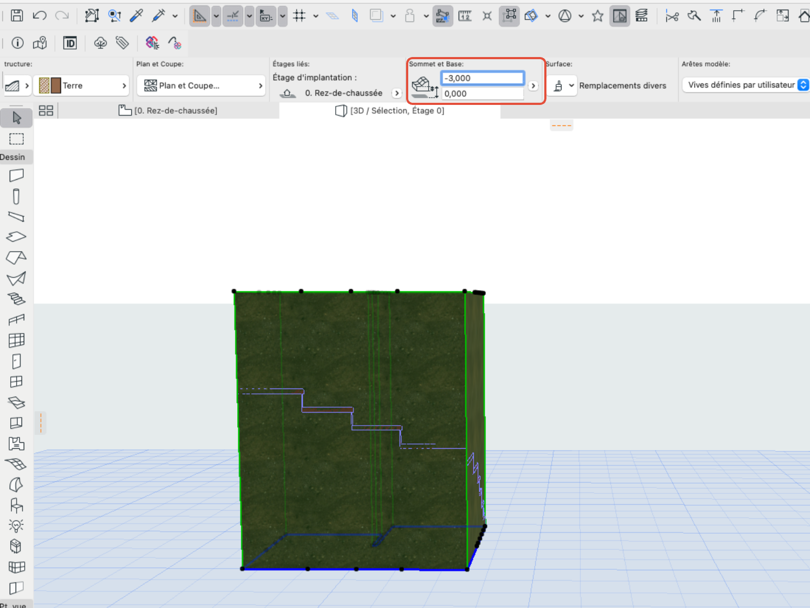Open the ID element information icon
The width and height of the screenshot is (810, 608).
70,43
